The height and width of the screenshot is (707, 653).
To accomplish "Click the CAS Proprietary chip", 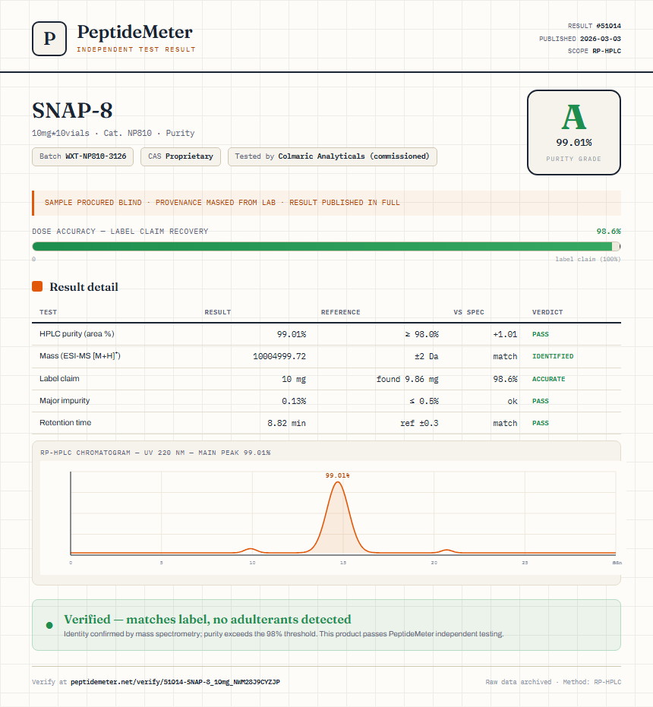I will [x=181, y=156].
